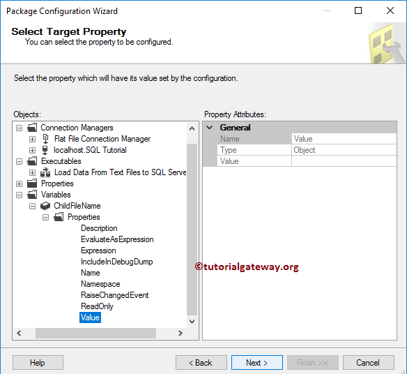
Task: Click the Load Data task icon
Action: click(45, 172)
